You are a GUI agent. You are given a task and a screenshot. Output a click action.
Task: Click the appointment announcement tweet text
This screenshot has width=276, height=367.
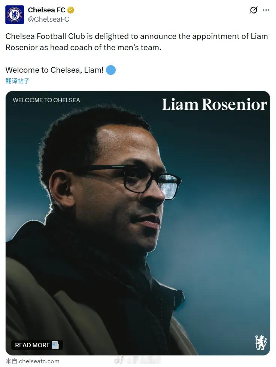click(x=136, y=42)
